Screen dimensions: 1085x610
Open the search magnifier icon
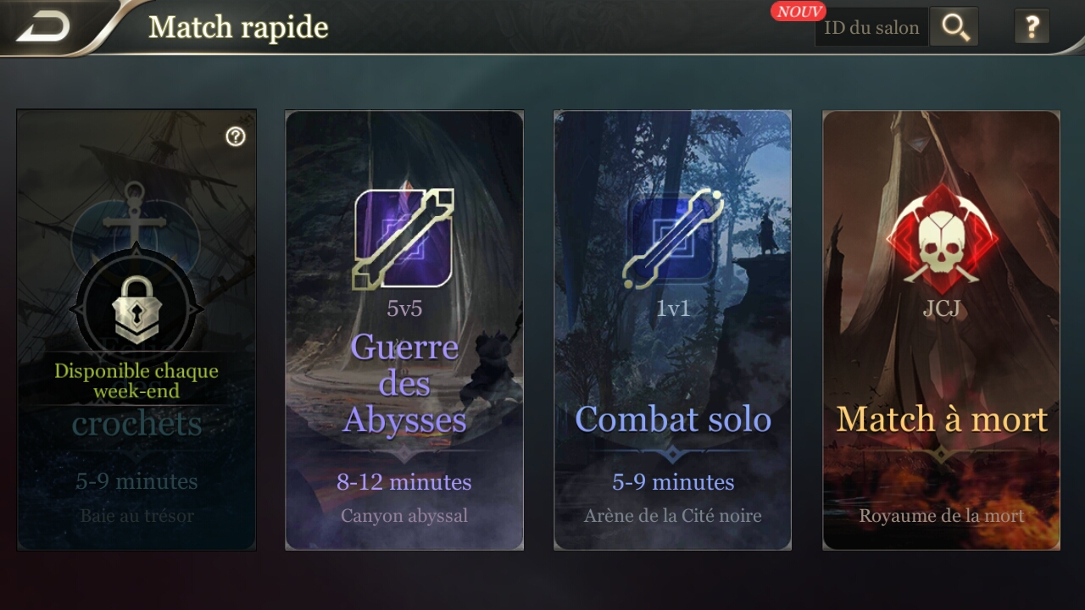[954, 27]
